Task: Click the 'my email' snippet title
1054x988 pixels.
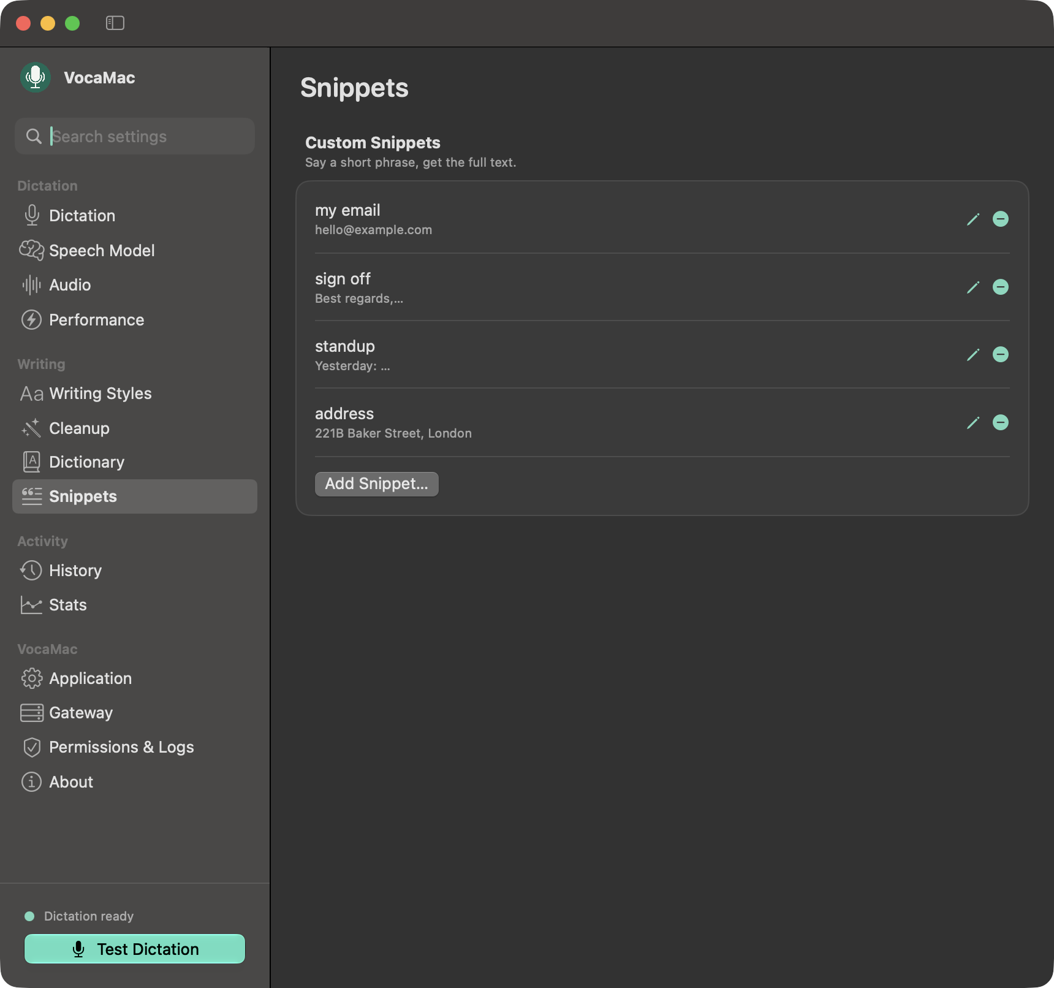Action: click(347, 210)
